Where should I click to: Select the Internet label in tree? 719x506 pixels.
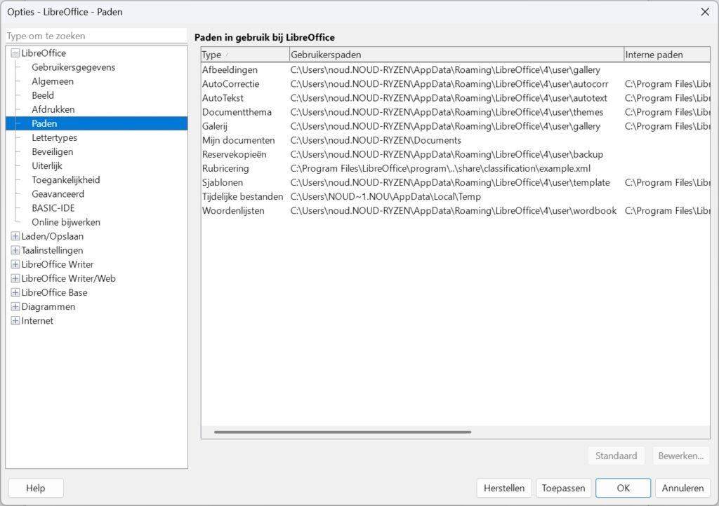(x=37, y=321)
